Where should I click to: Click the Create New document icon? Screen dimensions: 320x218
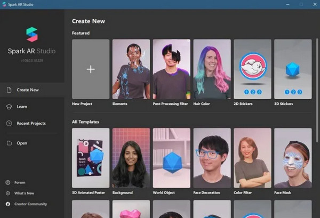coord(9,90)
